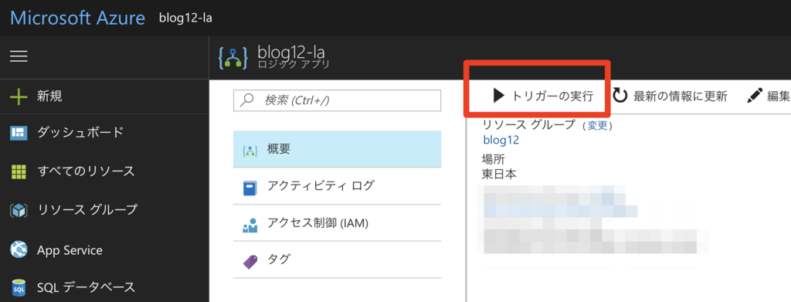Open すべてのリソース in the sidebar

[x=104, y=171]
